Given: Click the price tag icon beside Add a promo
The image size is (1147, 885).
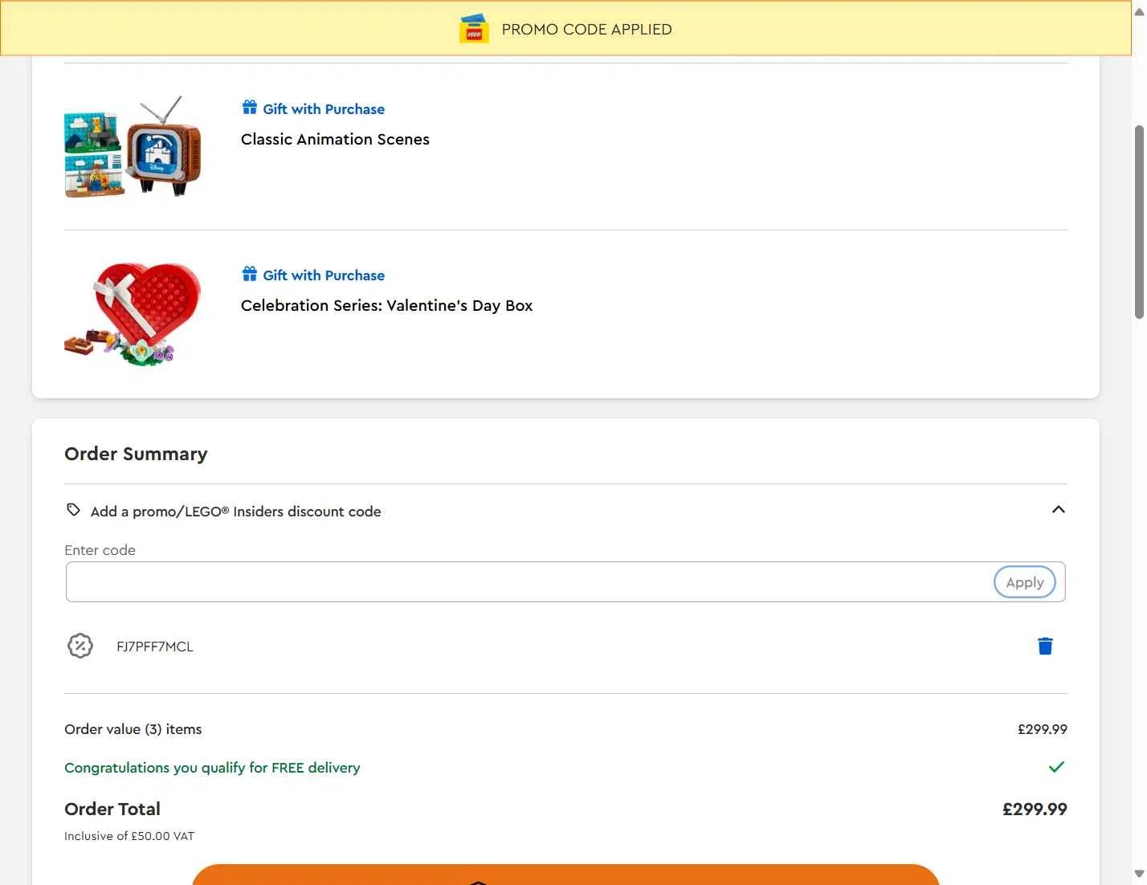Looking at the screenshot, I should [x=73, y=510].
